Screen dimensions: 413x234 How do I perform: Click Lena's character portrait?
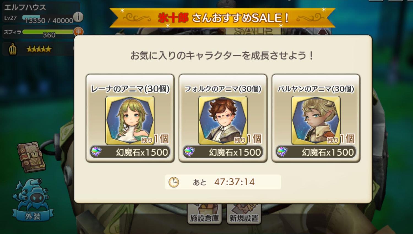tap(130, 120)
